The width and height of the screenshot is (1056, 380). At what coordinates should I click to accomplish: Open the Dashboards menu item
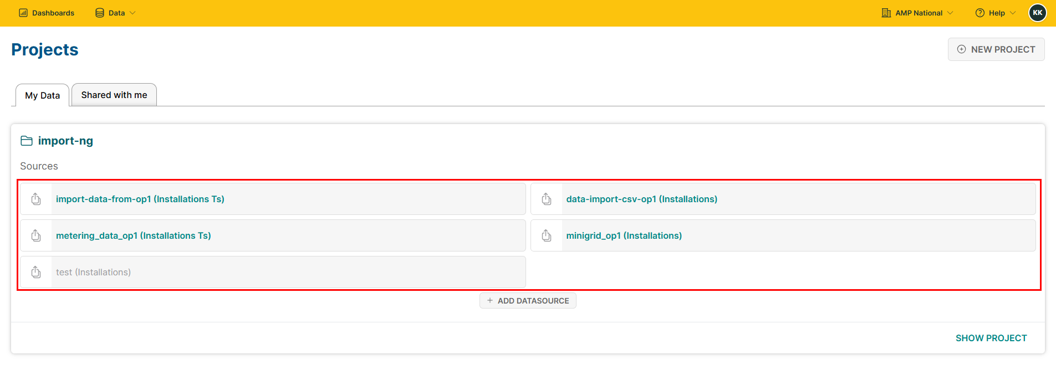point(47,13)
